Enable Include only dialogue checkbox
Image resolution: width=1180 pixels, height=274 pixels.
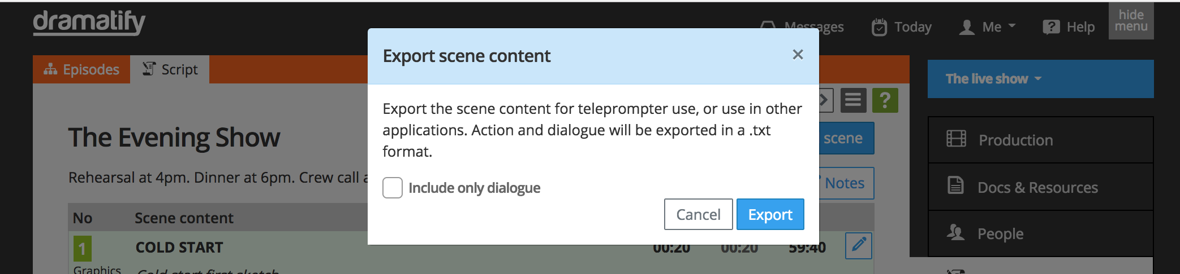click(393, 188)
